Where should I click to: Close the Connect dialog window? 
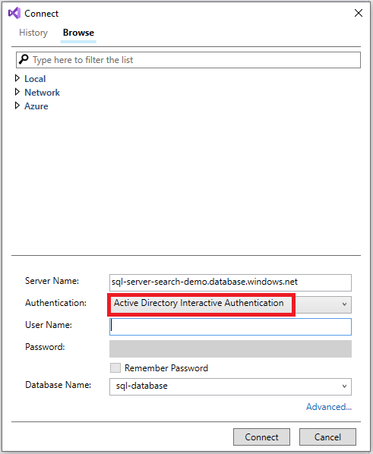(x=359, y=13)
